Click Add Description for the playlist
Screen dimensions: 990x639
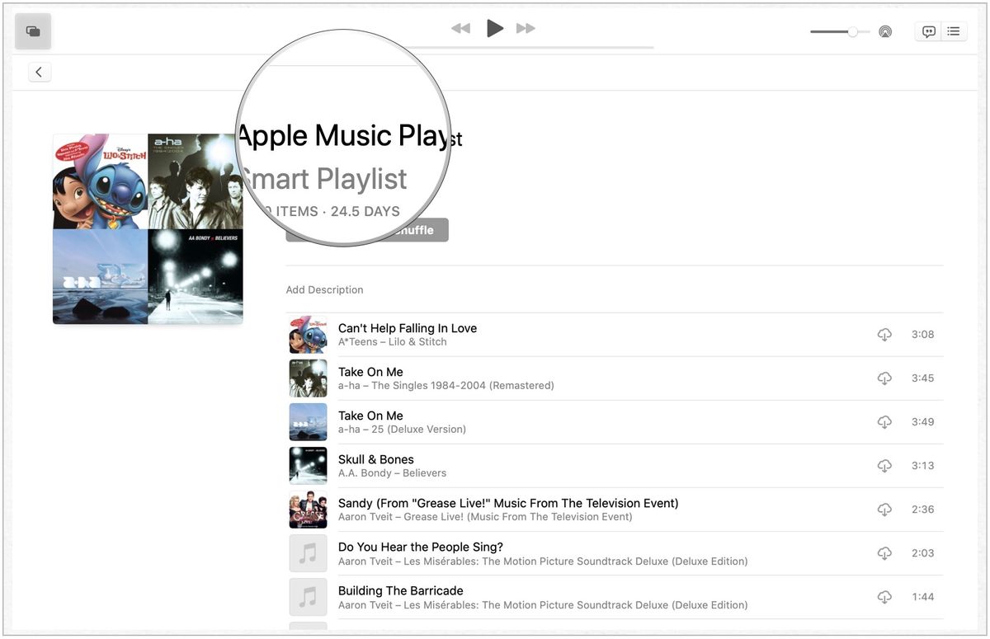point(324,289)
